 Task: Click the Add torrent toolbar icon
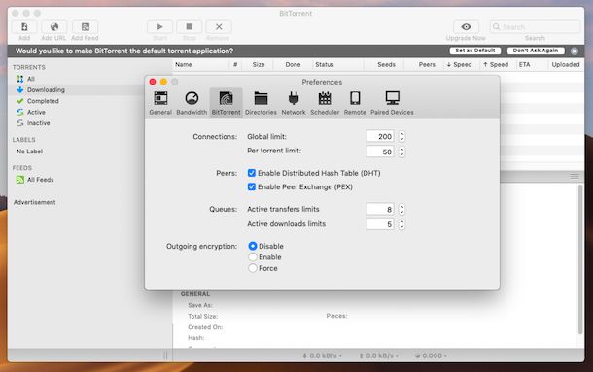[24, 27]
